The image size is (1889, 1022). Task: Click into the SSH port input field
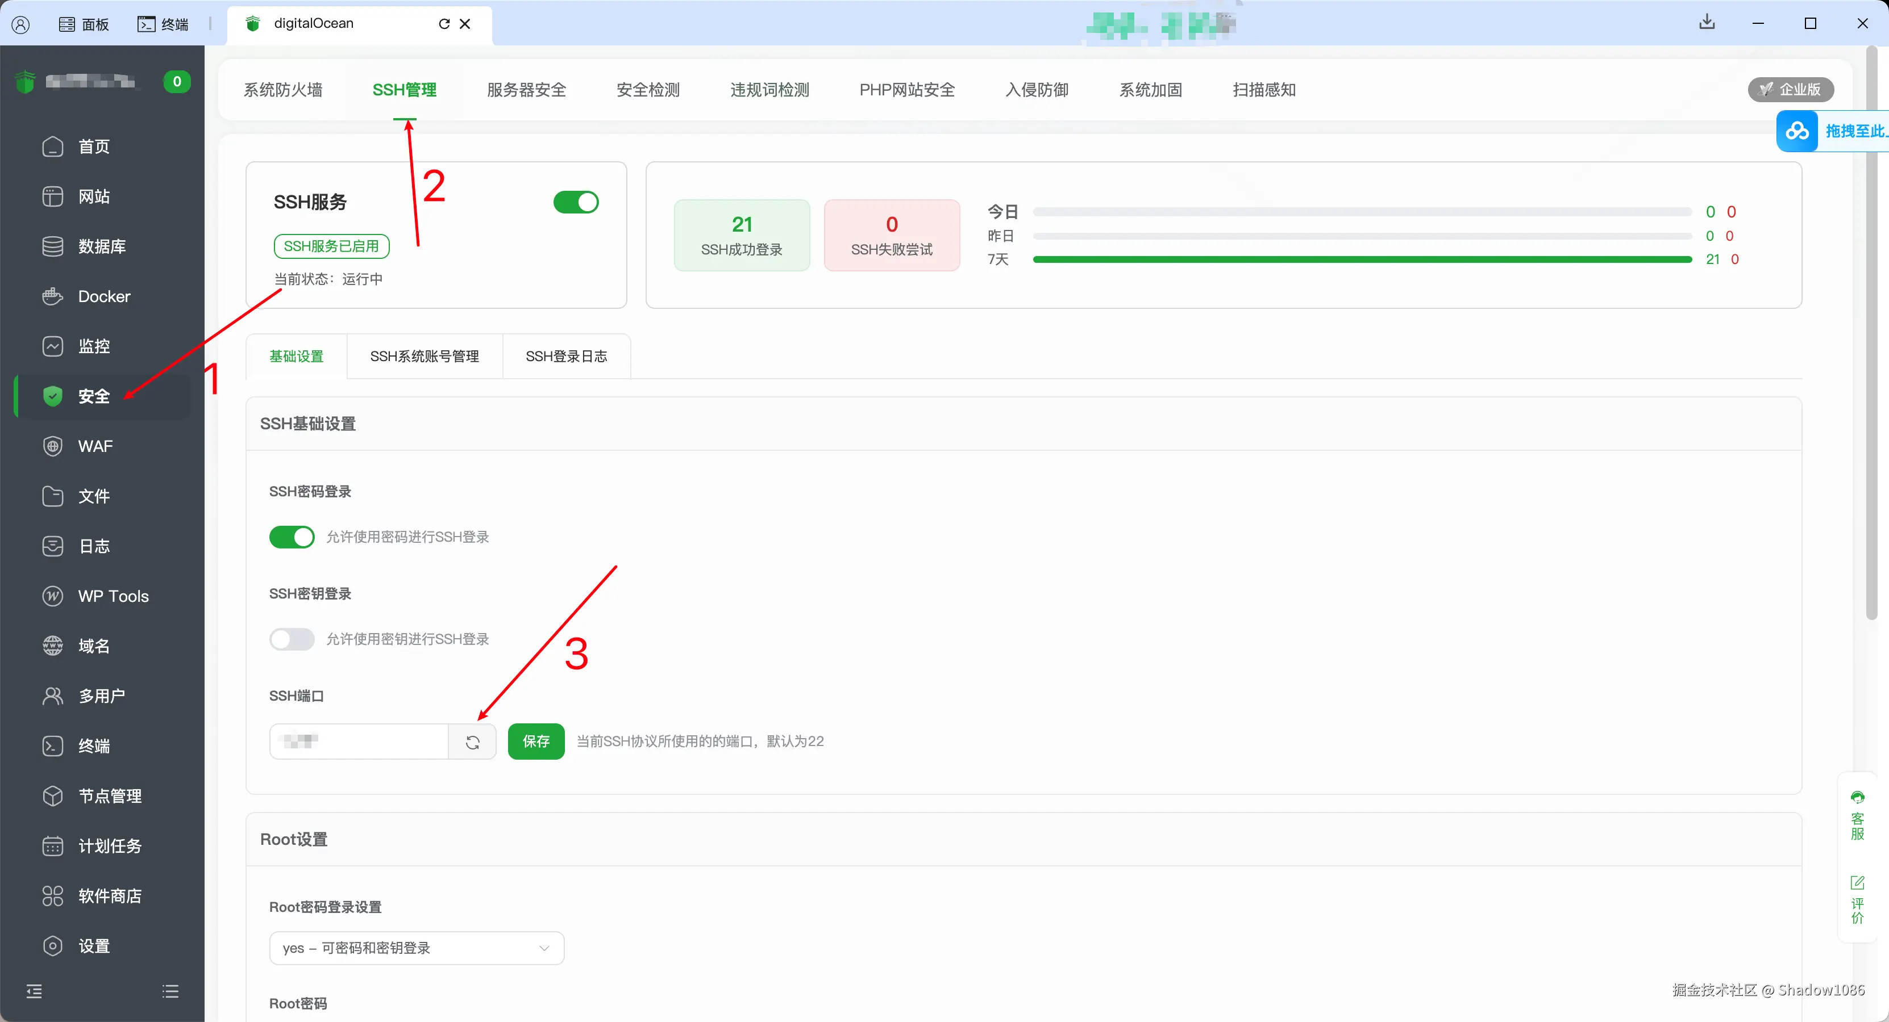pyautogui.click(x=359, y=742)
